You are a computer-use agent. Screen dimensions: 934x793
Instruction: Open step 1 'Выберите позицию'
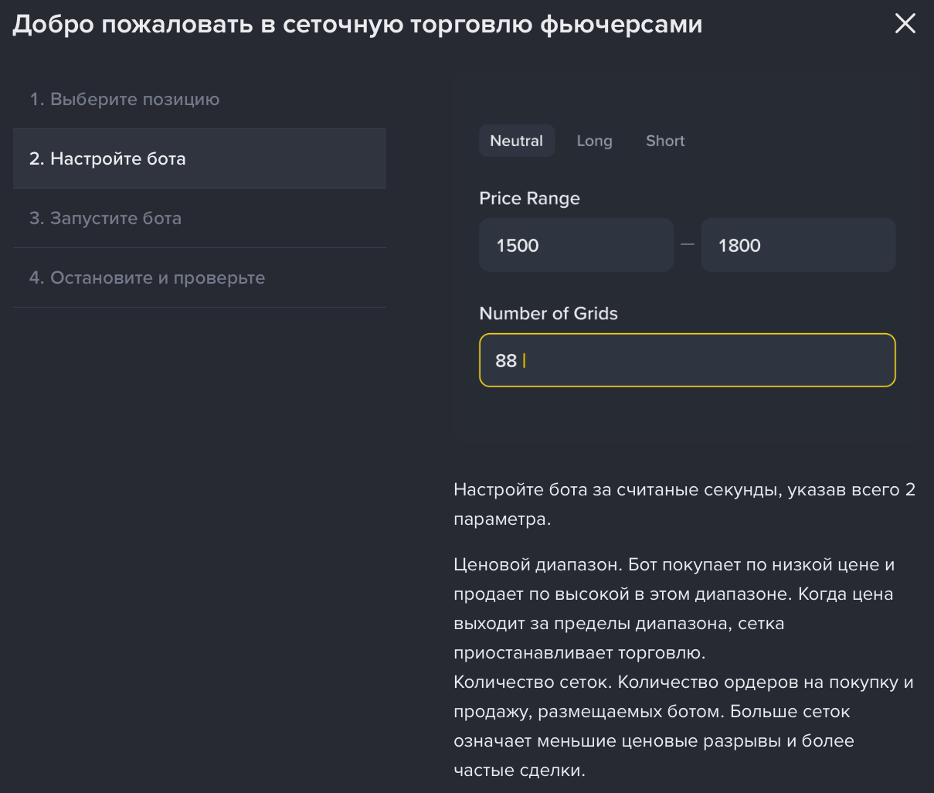(124, 99)
